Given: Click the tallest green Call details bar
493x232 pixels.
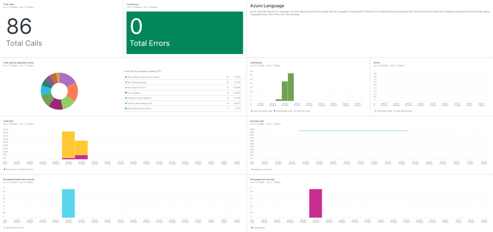Looking at the screenshot, I should [x=291, y=87].
